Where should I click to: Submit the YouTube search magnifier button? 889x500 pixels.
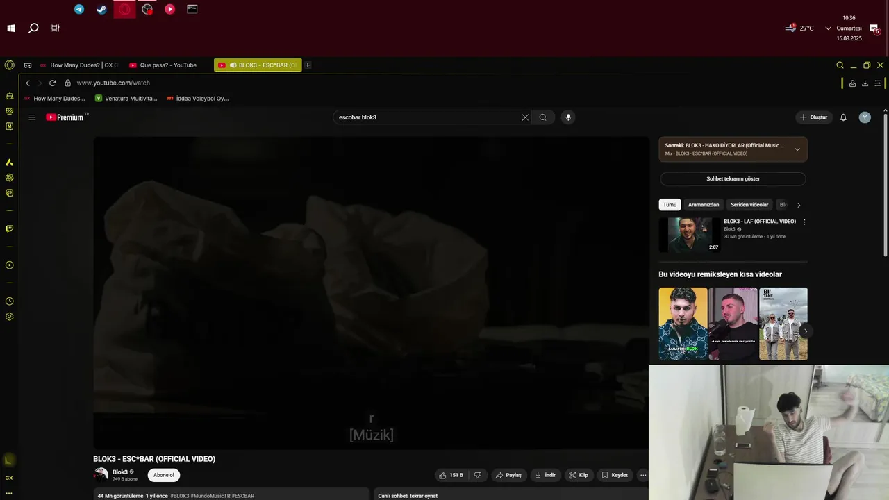[543, 117]
